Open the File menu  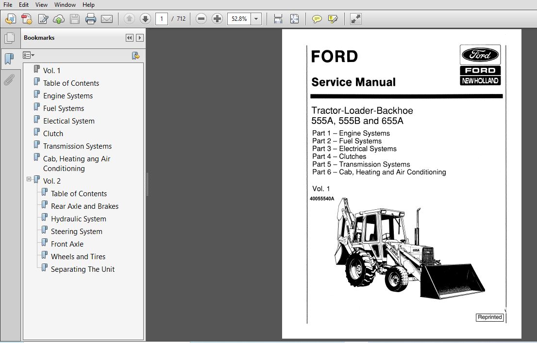(x=8, y=5)
